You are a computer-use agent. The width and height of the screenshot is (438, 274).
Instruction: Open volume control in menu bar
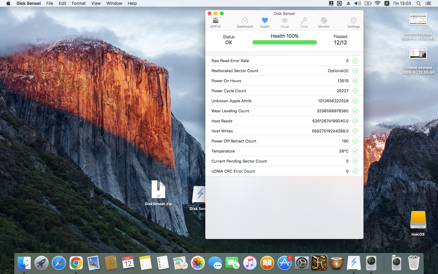[x=357, y=3]
